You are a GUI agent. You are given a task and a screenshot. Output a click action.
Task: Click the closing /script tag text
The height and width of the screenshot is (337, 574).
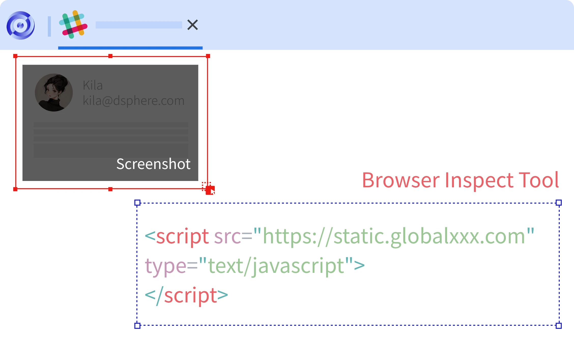point(186,295)
